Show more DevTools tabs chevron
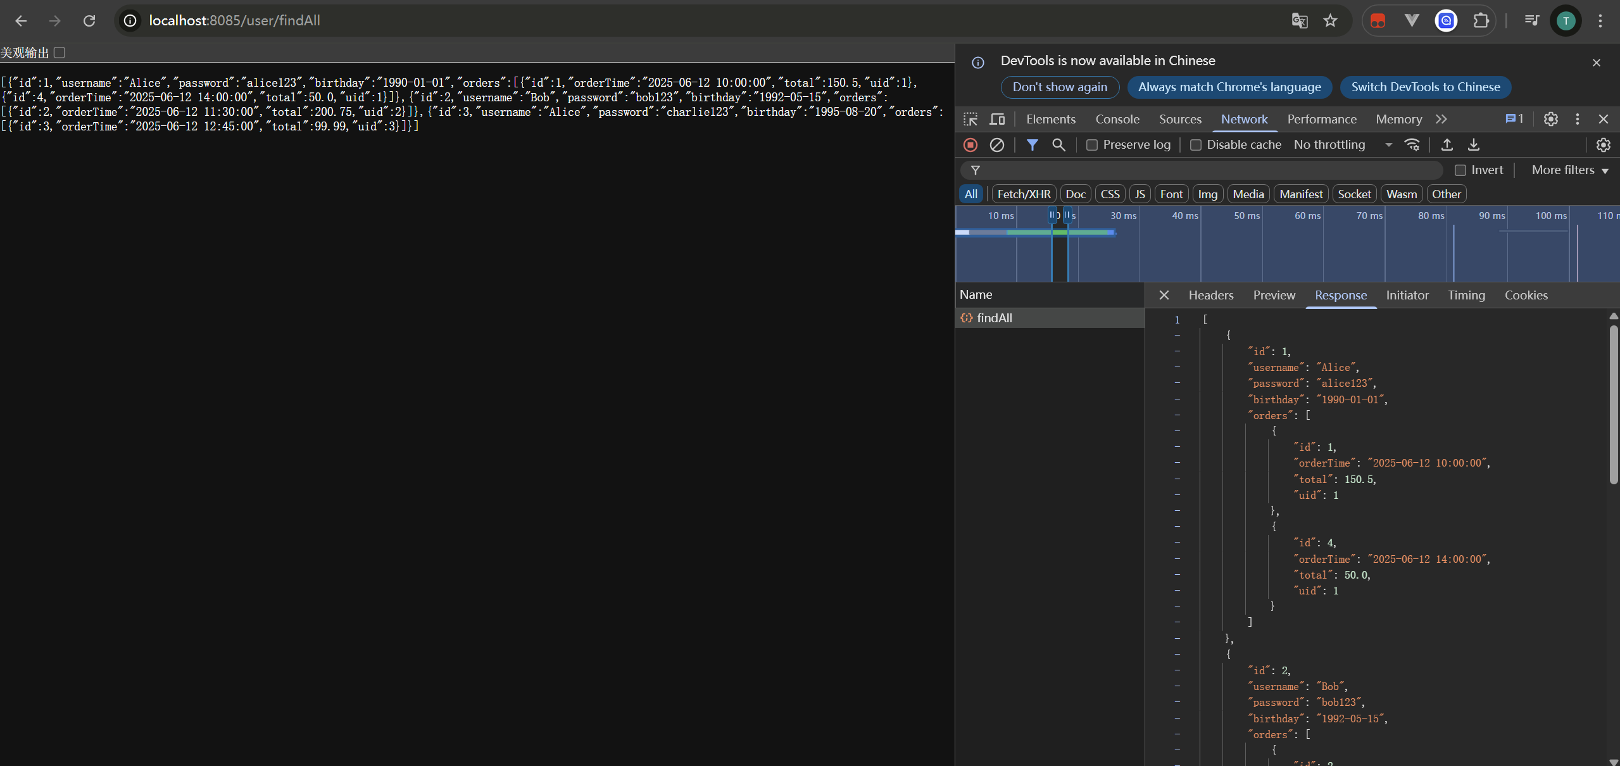 pyautogui.click(x=1441, y=119)
